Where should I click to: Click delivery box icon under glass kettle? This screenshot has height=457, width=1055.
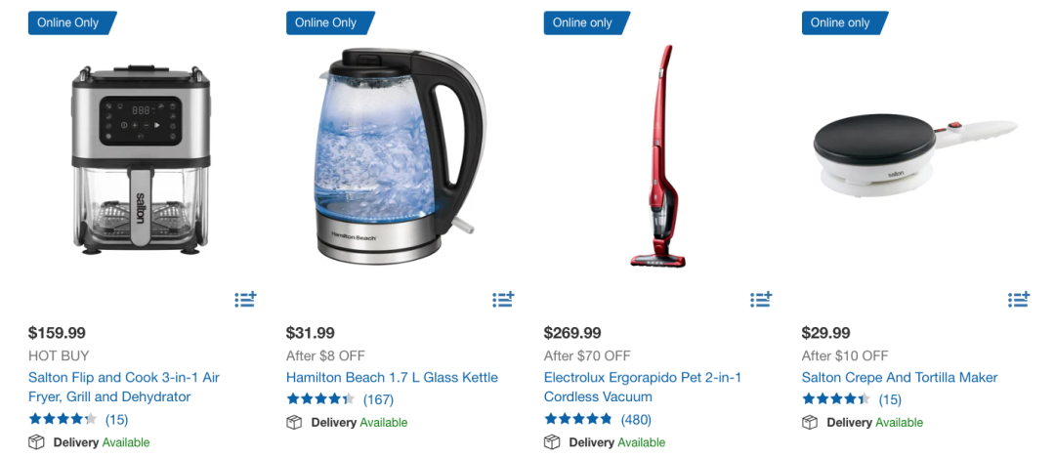(x=294, y=423)
